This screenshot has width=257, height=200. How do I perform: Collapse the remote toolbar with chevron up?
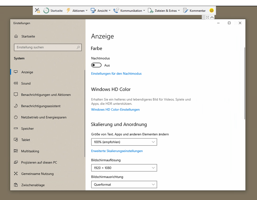(212, 17)
